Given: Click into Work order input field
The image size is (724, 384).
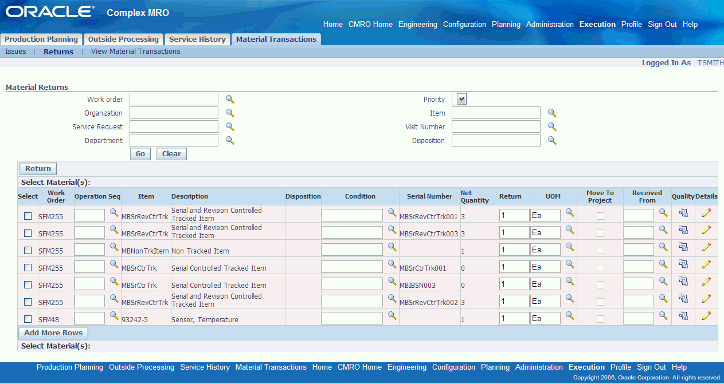Looking at the screenshot, I should pyautogui.click(x=174, y=99).
